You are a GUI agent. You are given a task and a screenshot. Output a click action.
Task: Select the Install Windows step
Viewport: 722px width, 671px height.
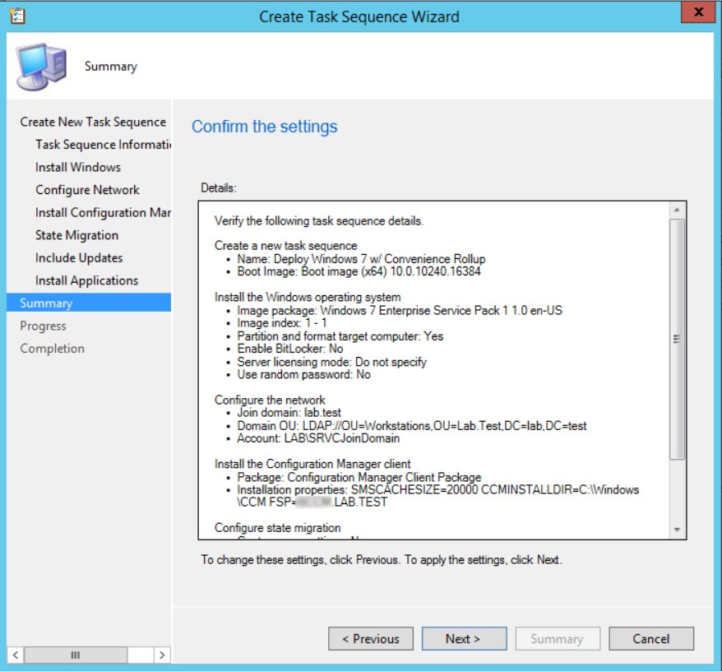[x=78, y=167]
